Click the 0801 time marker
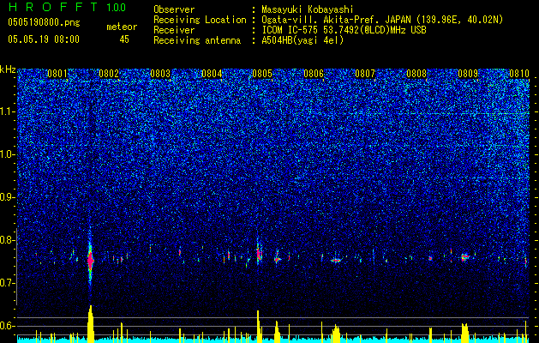539x343 pixels. (x=57, y=74)
